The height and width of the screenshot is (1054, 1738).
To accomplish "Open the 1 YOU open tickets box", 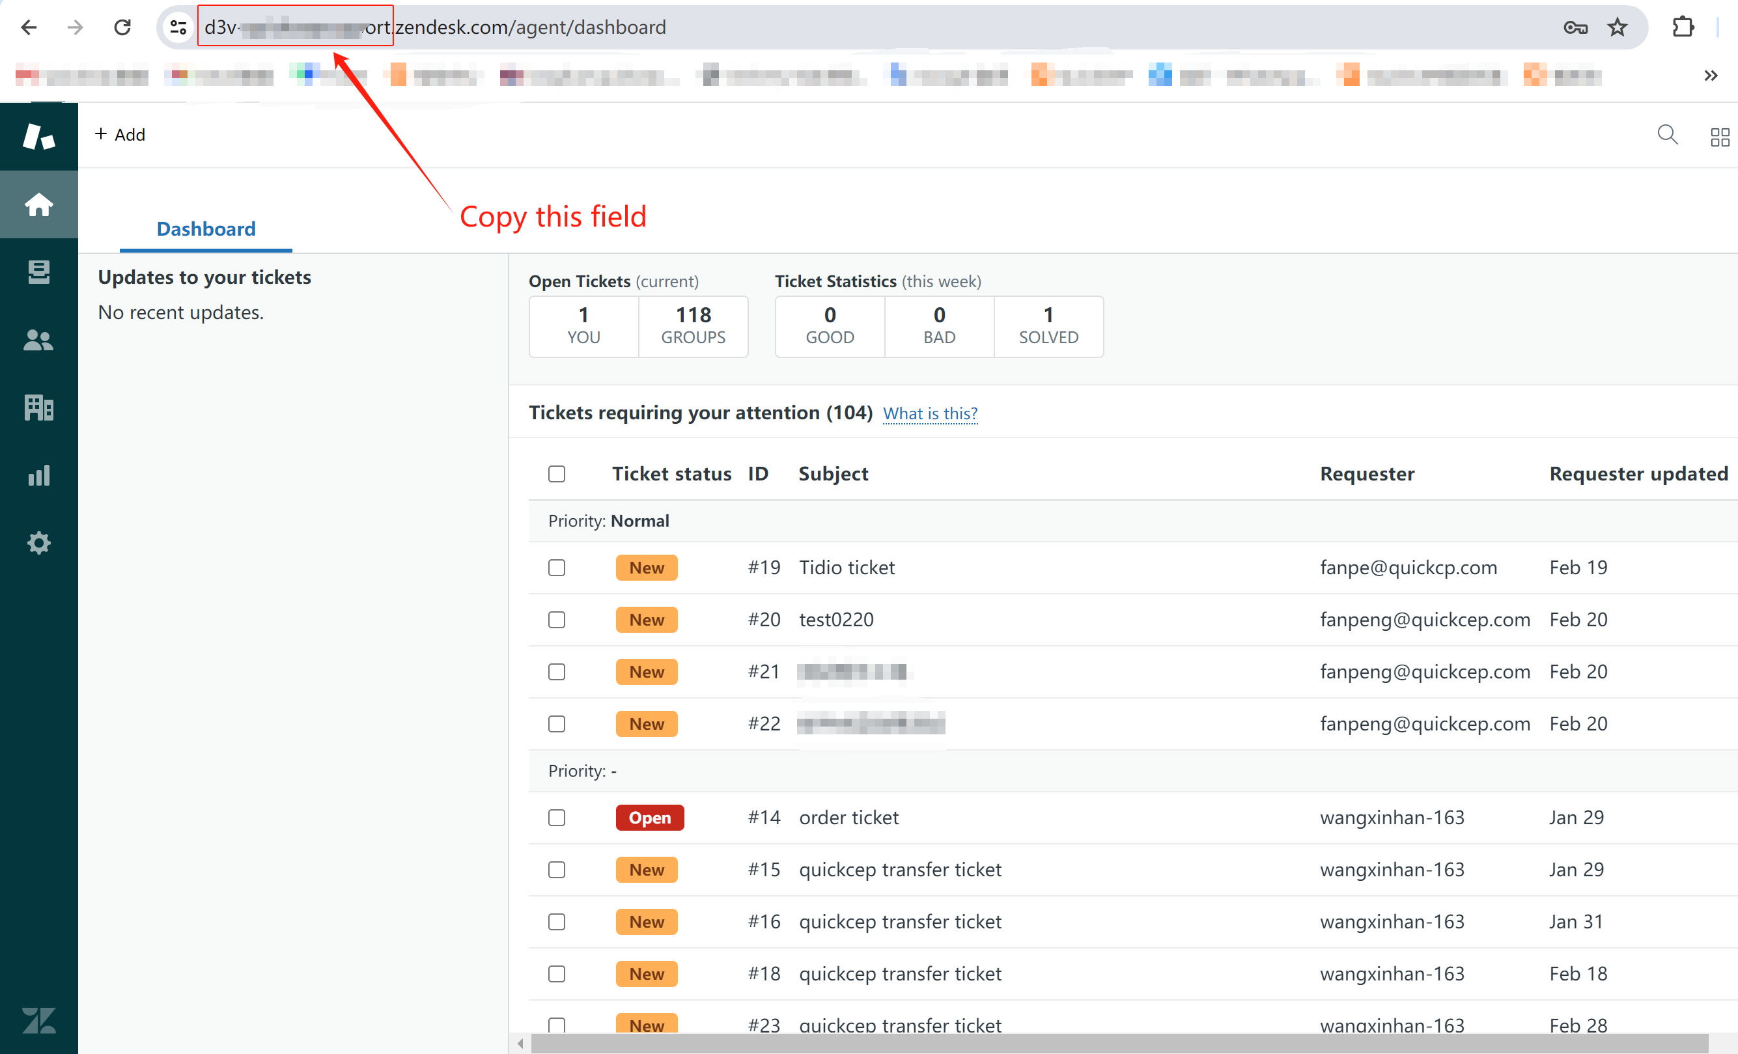I will tap(584, 326).
